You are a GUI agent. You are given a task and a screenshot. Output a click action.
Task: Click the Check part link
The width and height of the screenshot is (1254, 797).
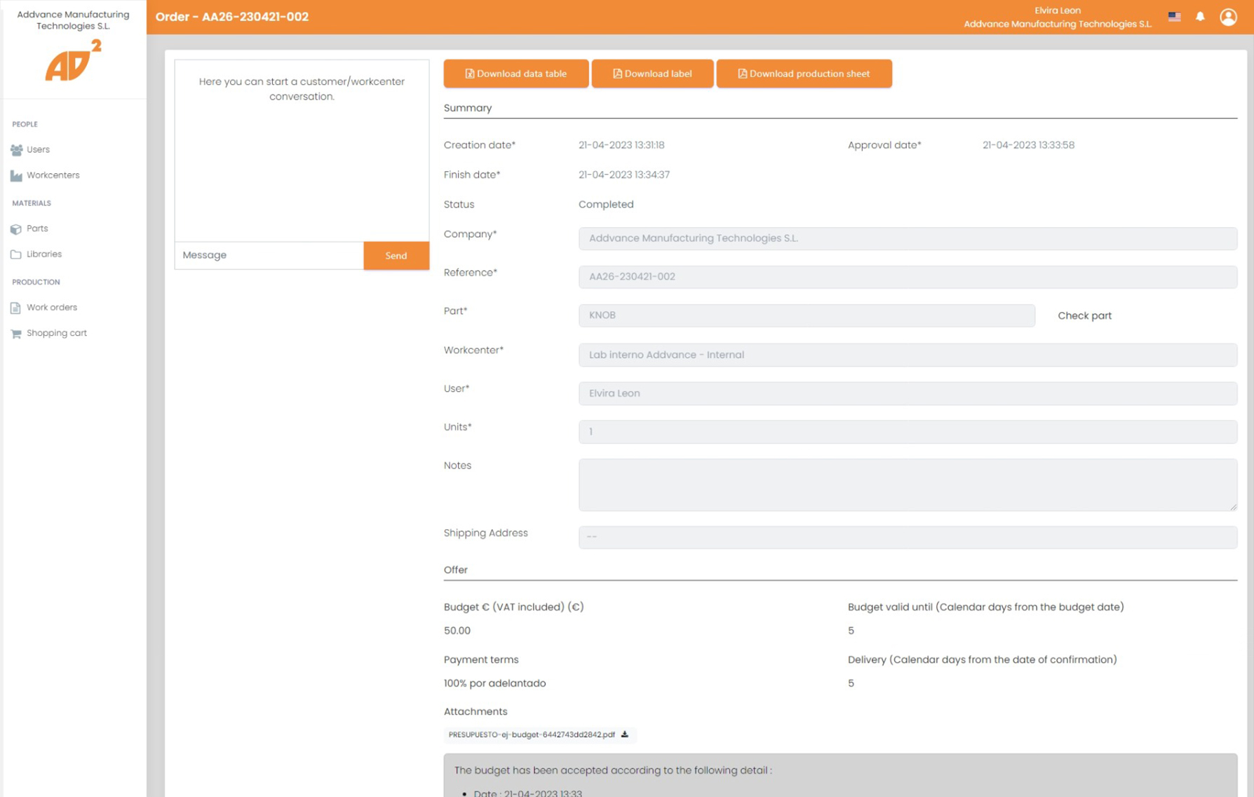[1084, 315]
